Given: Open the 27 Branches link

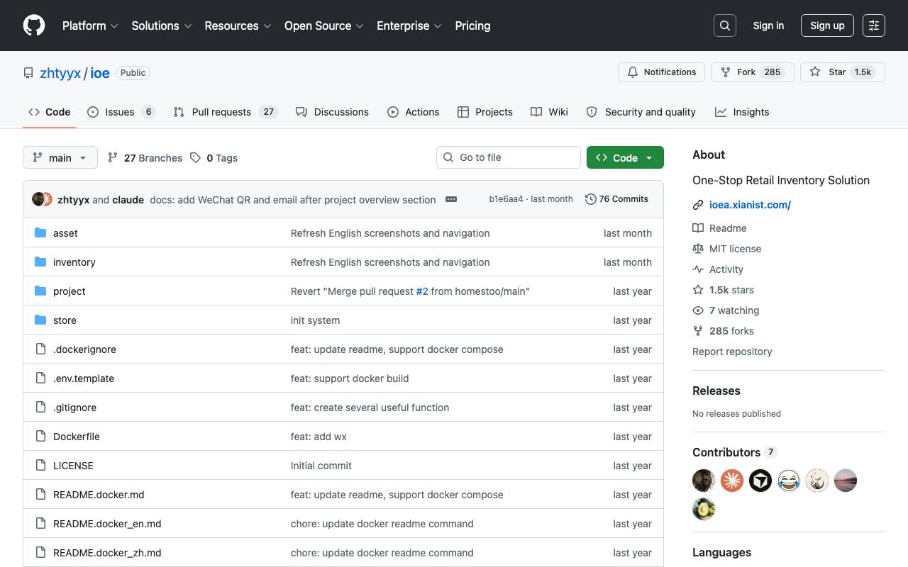Looking at the screenshot, I should click(x=145, y=157).
